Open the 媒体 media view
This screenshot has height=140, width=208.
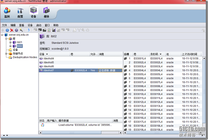tap(47, 13)
